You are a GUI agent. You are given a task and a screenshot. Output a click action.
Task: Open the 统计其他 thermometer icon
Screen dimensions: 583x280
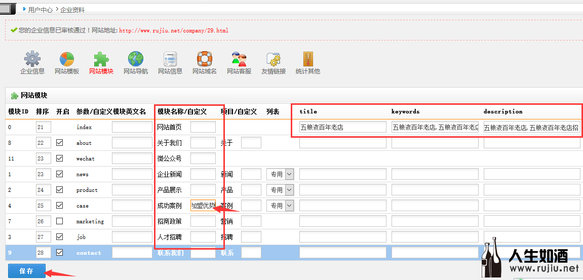coord(308,59)
